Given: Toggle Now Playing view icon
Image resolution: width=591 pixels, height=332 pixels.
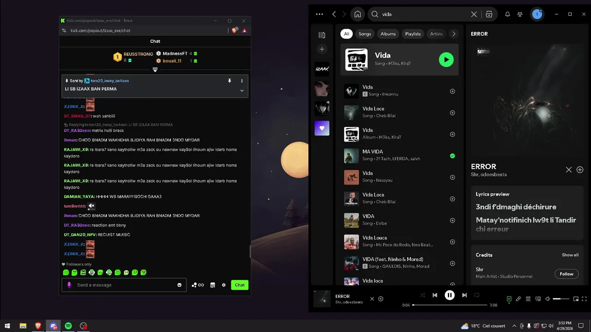Looking at the screenshot, I should [509, 299].
